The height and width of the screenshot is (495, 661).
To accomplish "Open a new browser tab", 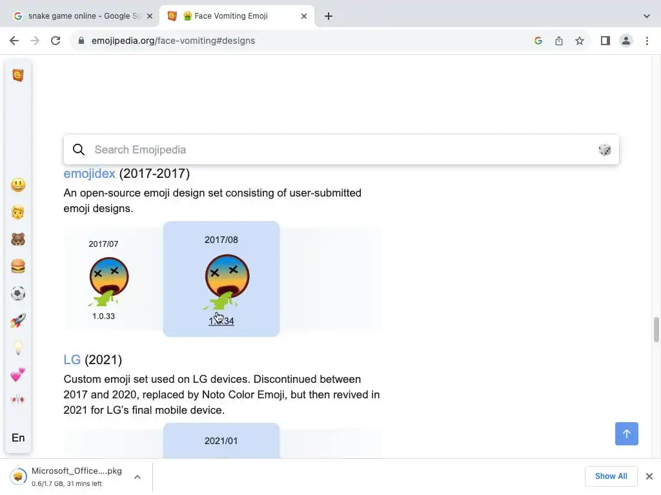I will [329, 16].
